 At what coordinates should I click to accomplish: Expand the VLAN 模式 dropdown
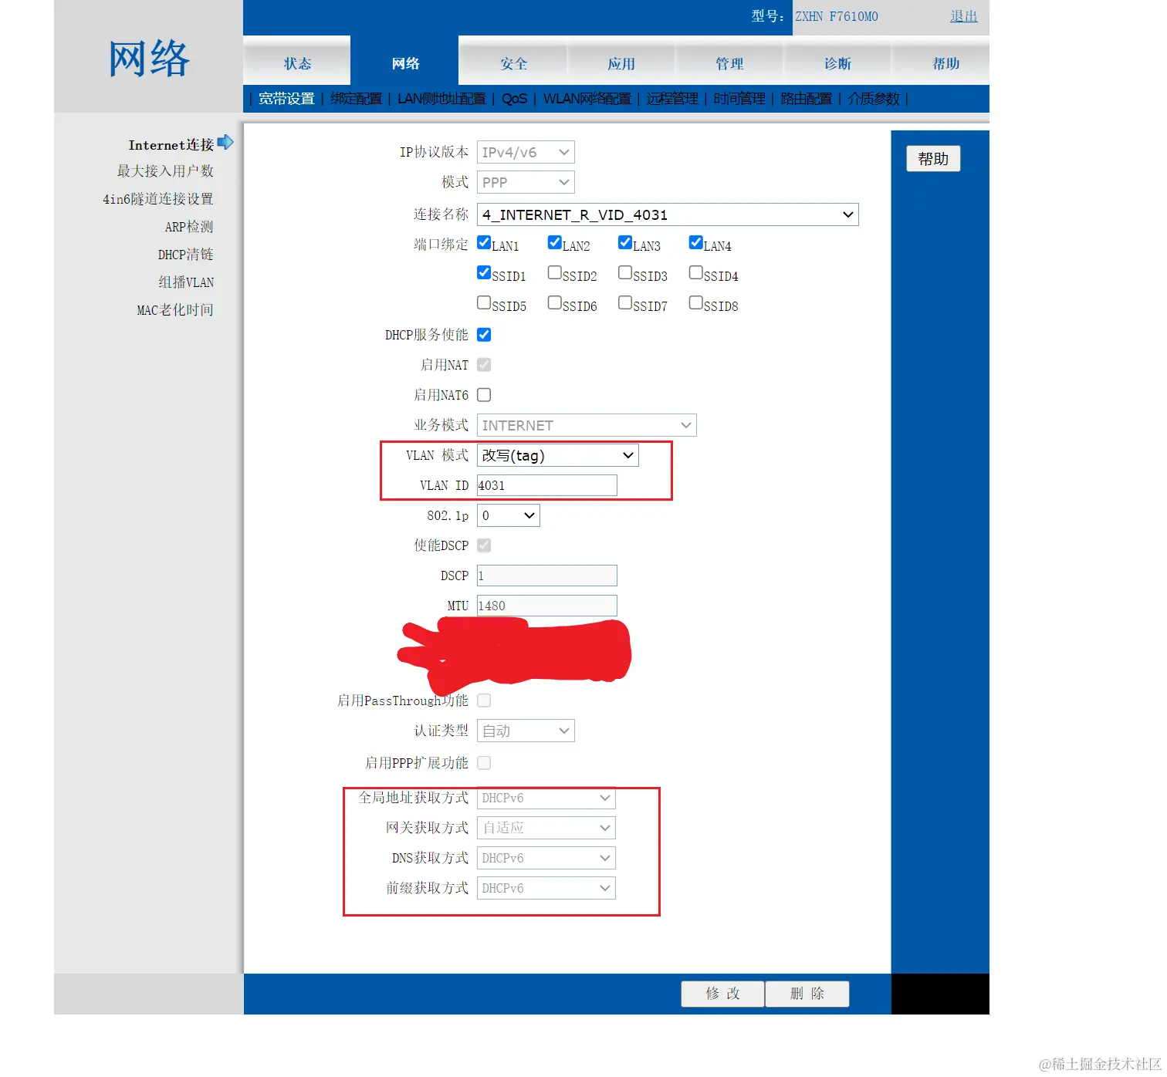tap(558, 455)
